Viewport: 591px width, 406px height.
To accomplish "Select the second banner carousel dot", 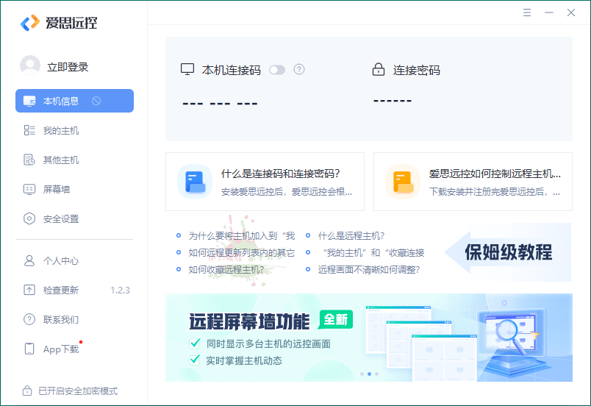I will [369, 374].
